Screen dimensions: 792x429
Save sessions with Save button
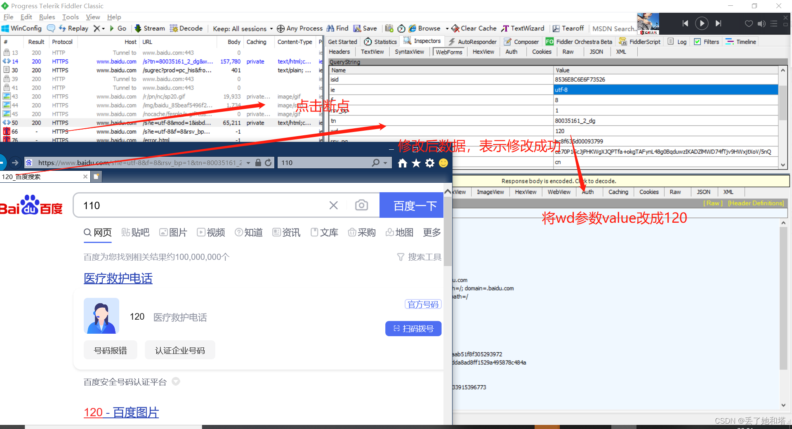point(365,28)
